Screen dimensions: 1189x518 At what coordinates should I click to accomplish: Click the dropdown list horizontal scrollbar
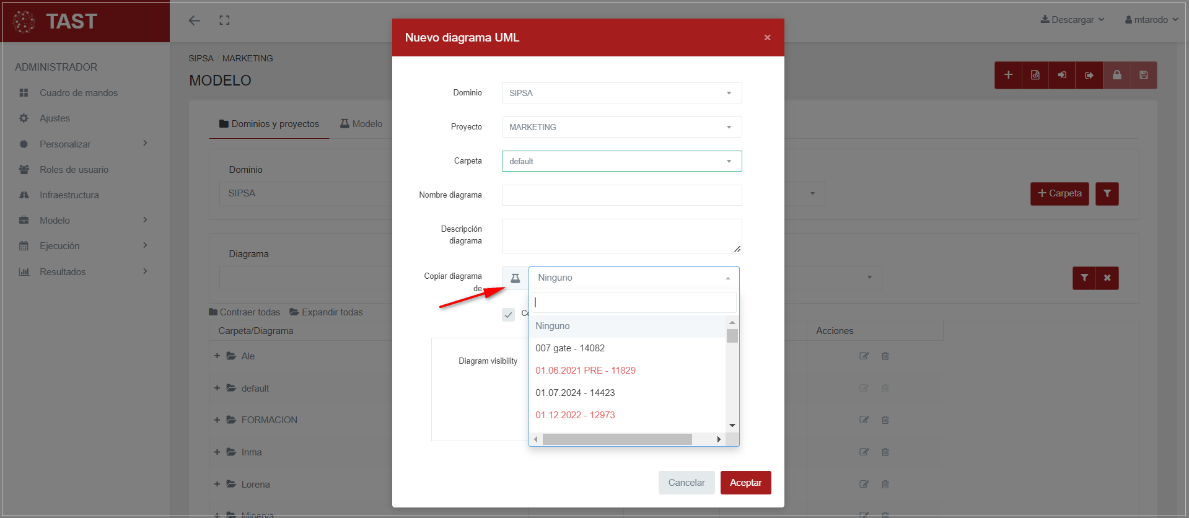point(617,439)
